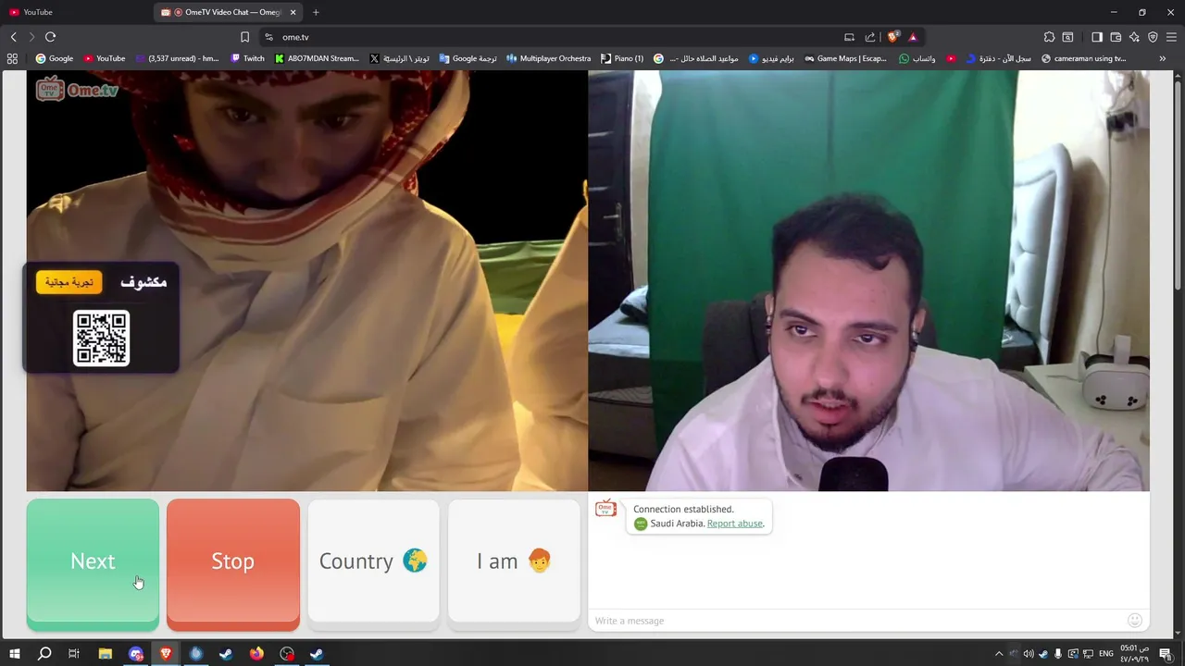This screenshot has width=1185, height=666.
Task: Open the ABO7MDAN Stream... bookmark
Action: click(317, 58)
